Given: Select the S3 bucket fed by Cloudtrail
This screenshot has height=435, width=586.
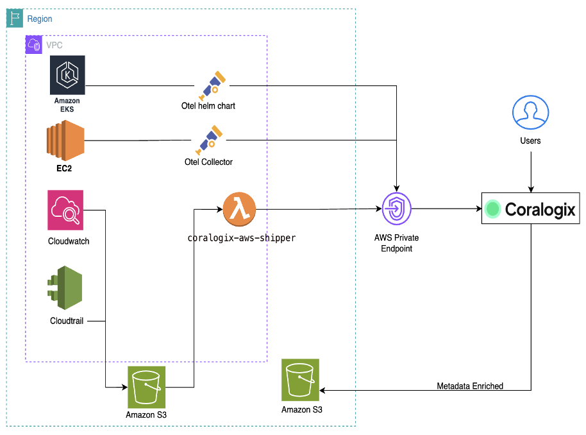Looking at the screenshot, I should tap(146, 386).
